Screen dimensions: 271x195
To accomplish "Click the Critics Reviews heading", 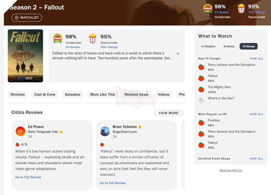I will 27,113.
